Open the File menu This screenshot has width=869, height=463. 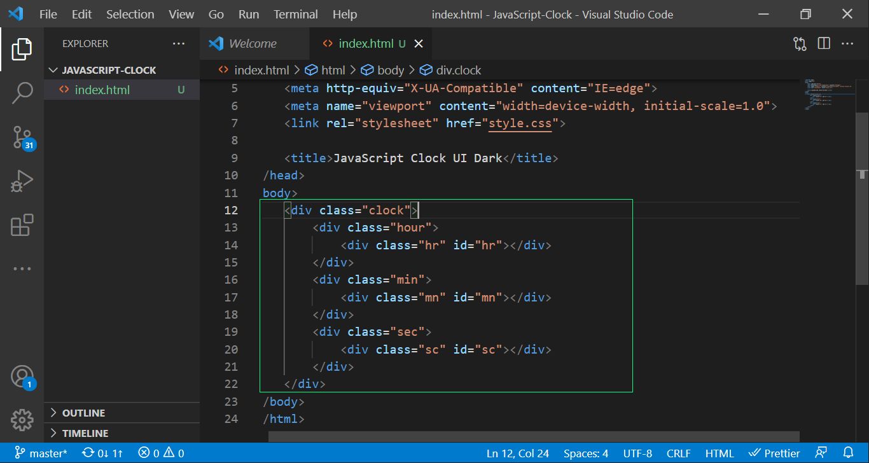click(48, 14)
